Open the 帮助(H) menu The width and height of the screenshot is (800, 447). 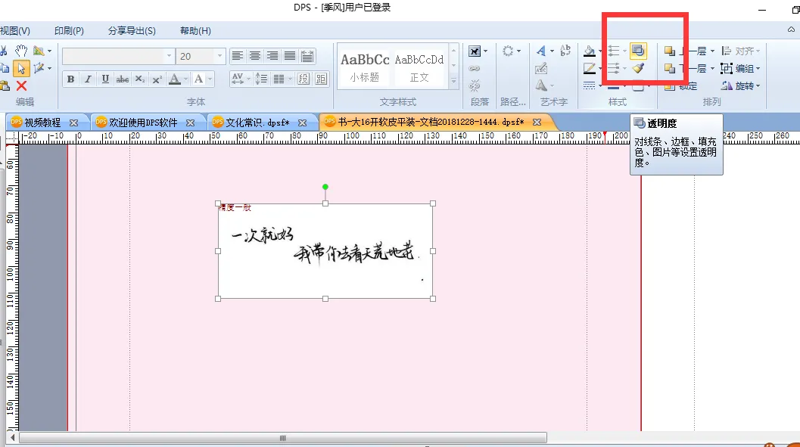click(195, 30)
